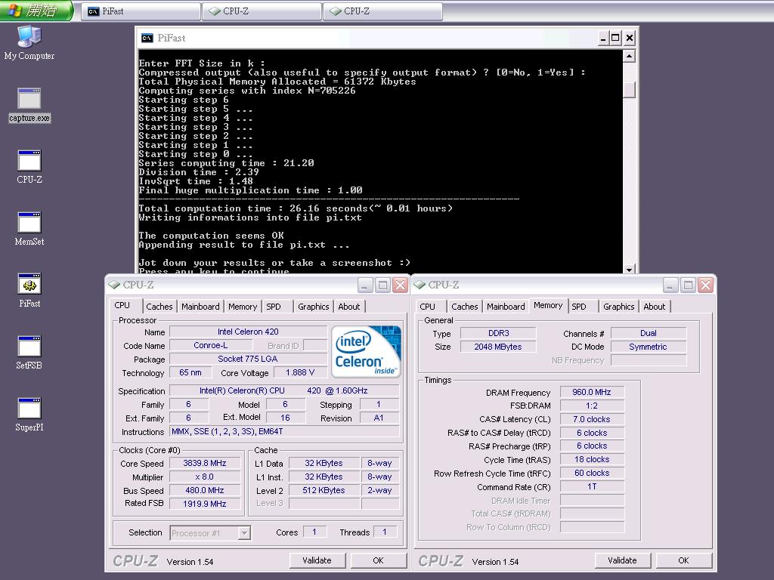The image size is (774, 580).
Task: Switch to Caches tab in right CPU-Z window
Action: 465,307
